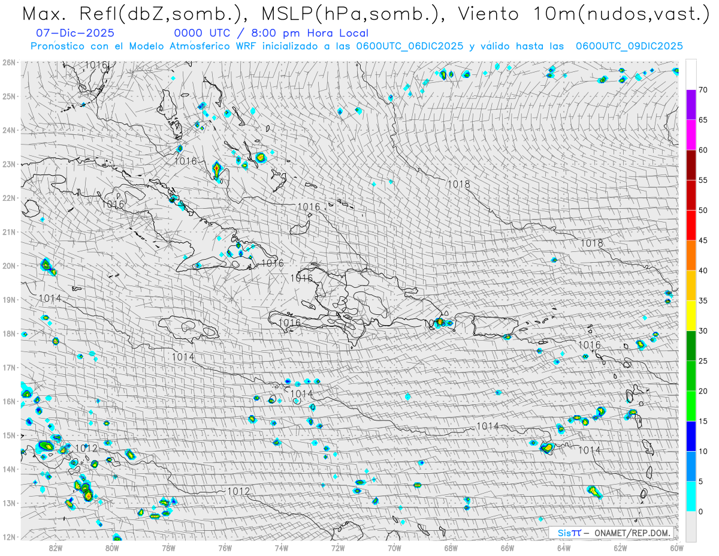Click the '76W' longitude axis label
Image resolution: width=719 pixels, height=556 pixels.
(225, 548)
